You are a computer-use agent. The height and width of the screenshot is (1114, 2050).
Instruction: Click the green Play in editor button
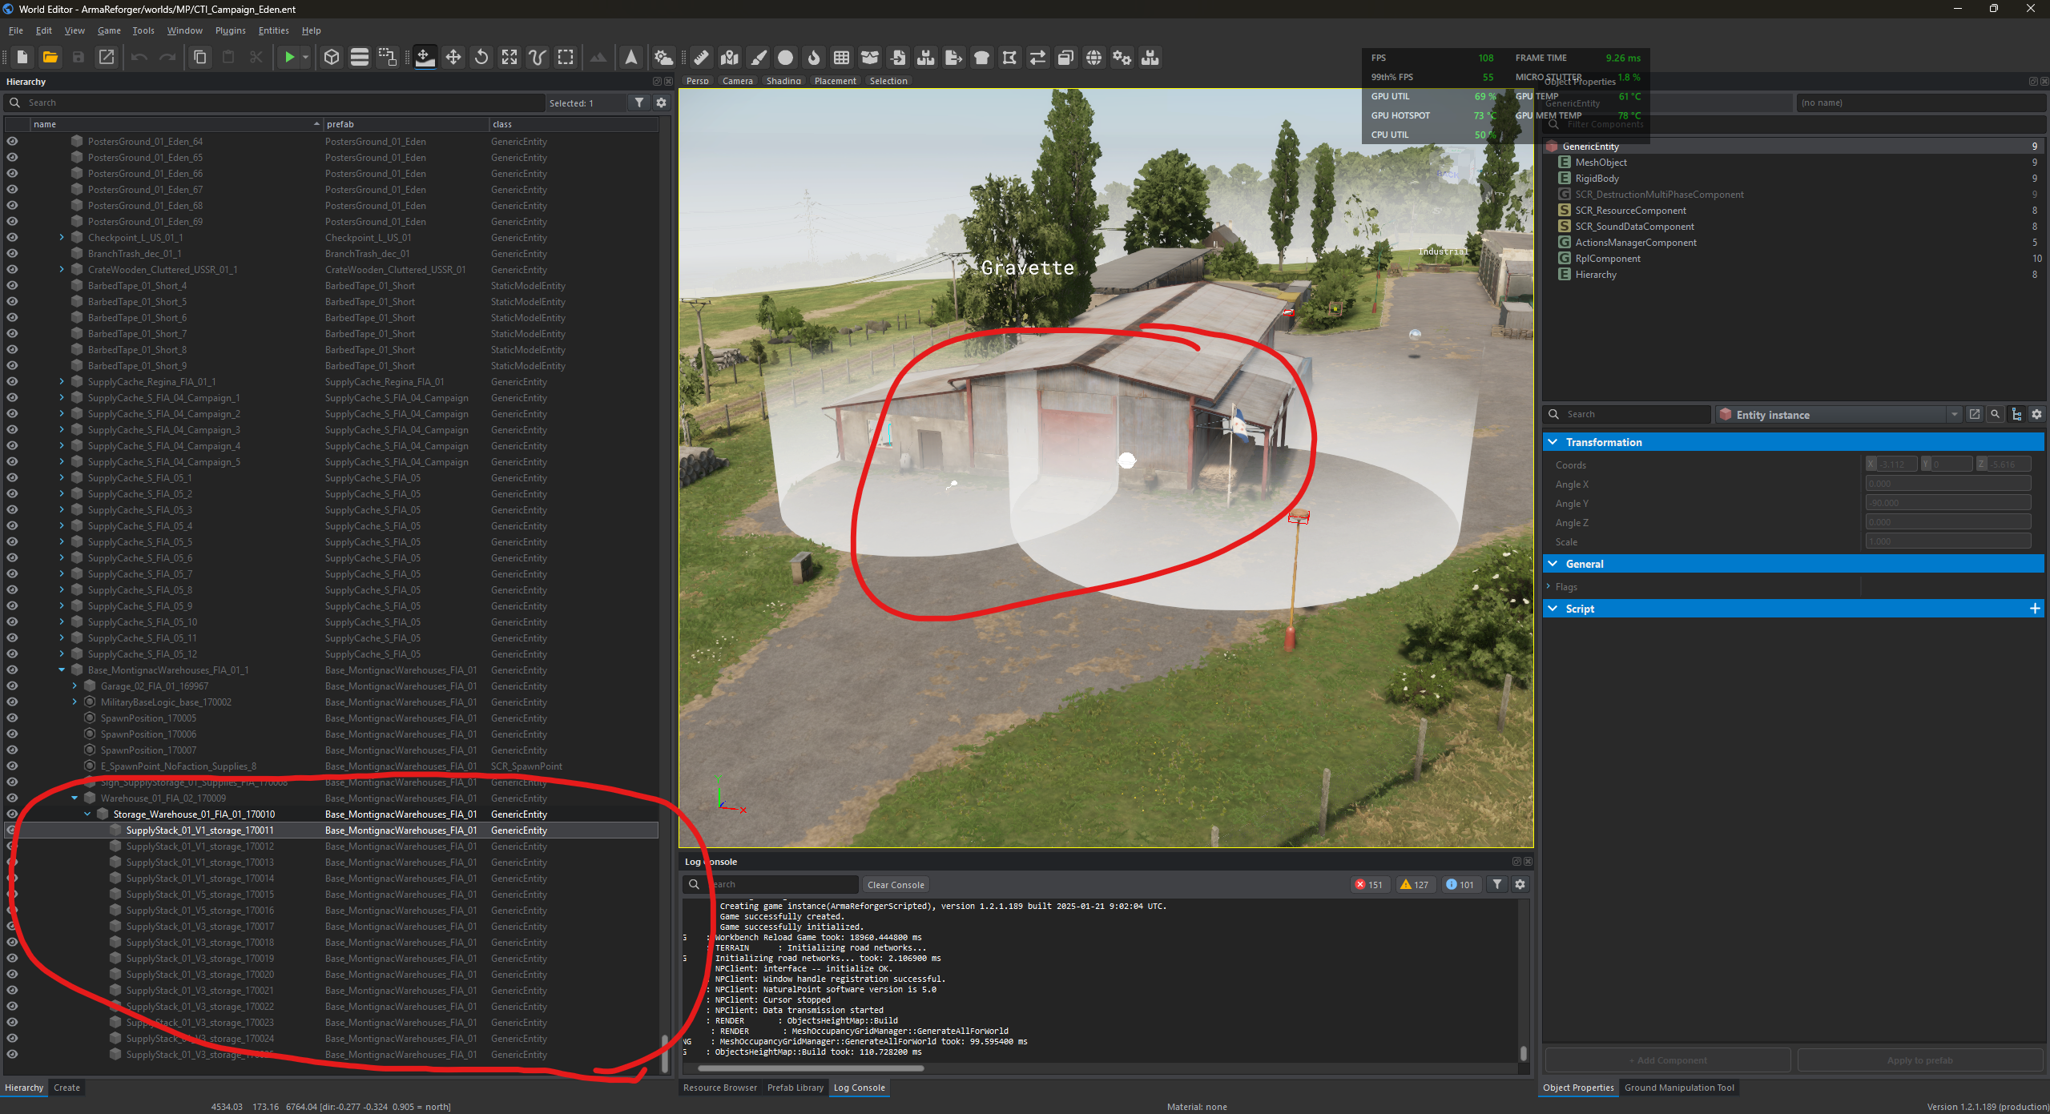(x=290, y=57)
